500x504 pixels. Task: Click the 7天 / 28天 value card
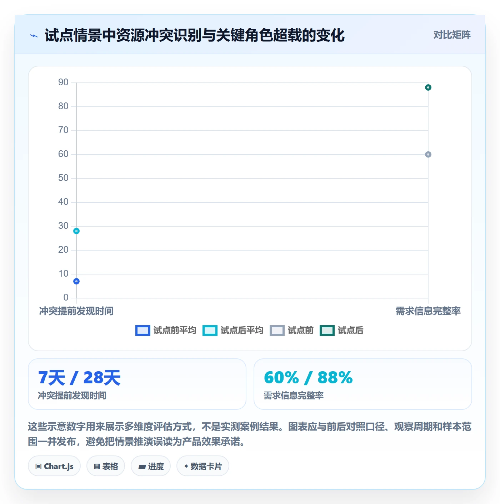coord(137,384)
